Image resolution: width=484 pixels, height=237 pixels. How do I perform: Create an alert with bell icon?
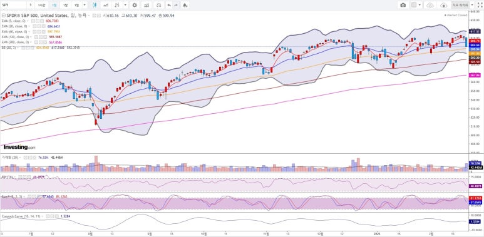coord(185,5)
